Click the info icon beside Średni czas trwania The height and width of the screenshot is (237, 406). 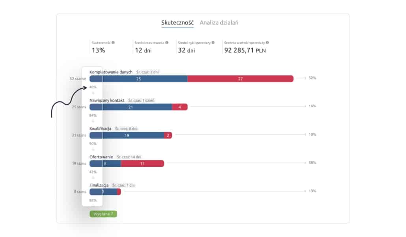(167, 43)
